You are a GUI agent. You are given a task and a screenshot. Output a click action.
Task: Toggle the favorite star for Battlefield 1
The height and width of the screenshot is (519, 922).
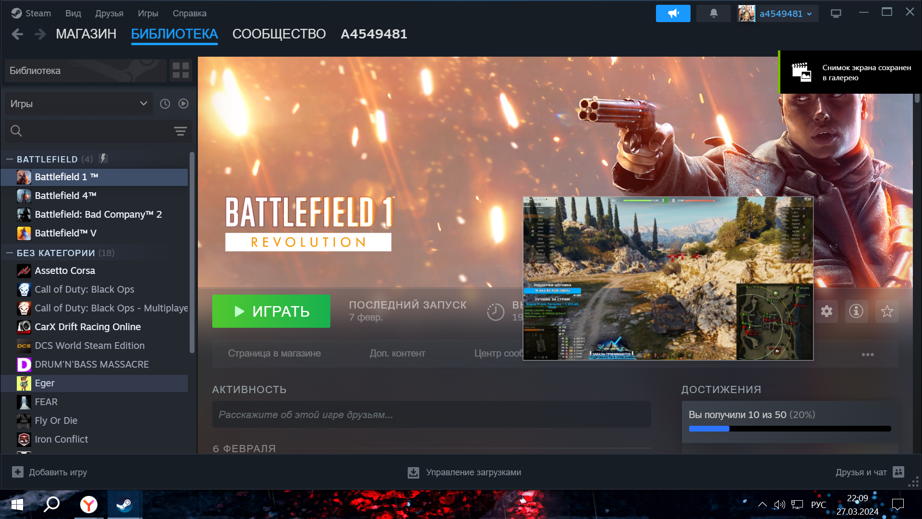[x=886, y=311]
